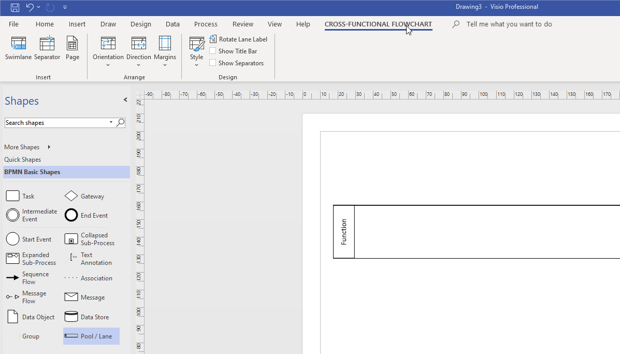620x354 pixels.
Task: Click inside the Search shapes field
Action: tap(56, 123)
